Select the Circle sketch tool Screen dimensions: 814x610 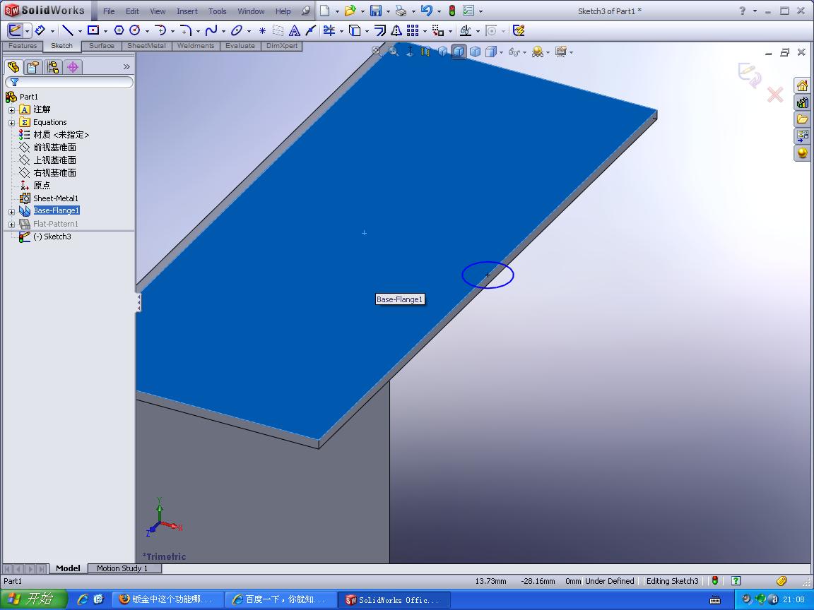pyautogui.click(x=135, y=30)
